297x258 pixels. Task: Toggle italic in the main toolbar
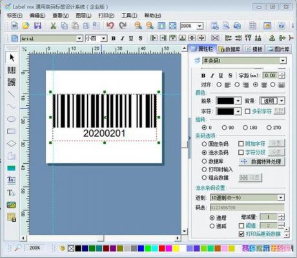pos(122,39)
